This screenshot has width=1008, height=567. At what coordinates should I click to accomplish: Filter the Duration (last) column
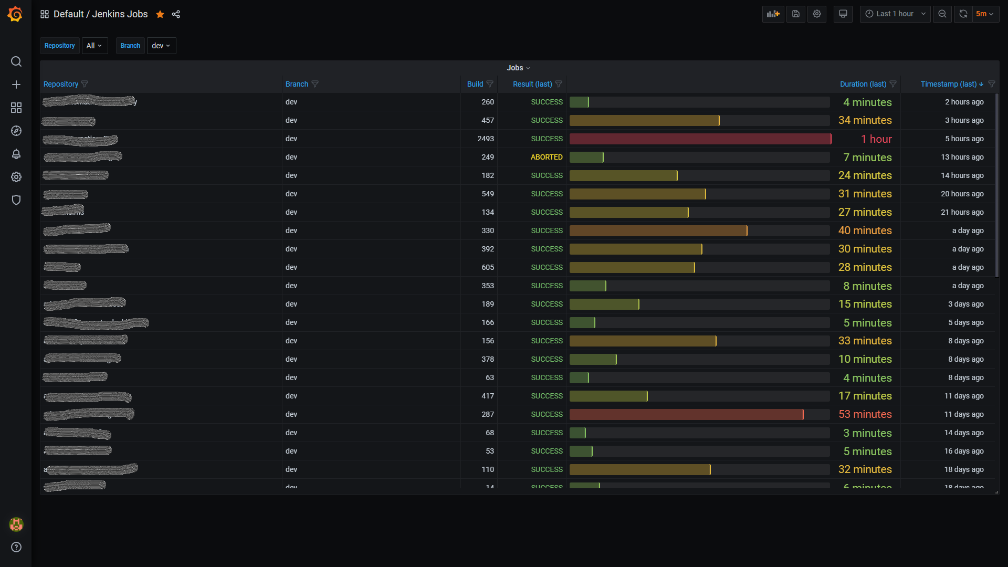[x=893, y=84]
